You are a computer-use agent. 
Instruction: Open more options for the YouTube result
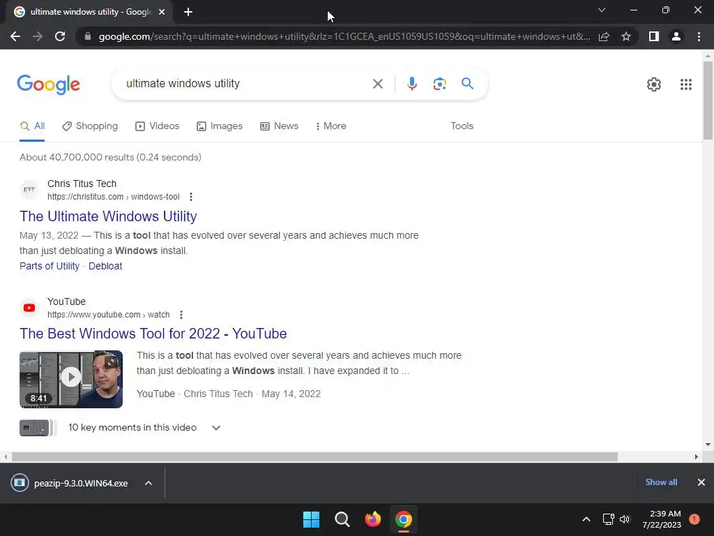[181, 315]
